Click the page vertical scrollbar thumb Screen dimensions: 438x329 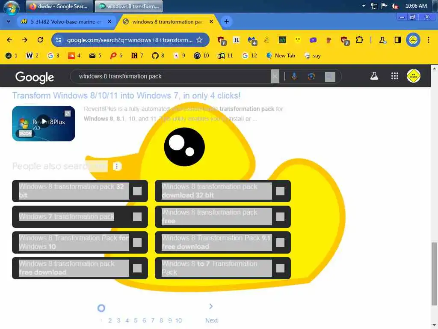(434, 274)
